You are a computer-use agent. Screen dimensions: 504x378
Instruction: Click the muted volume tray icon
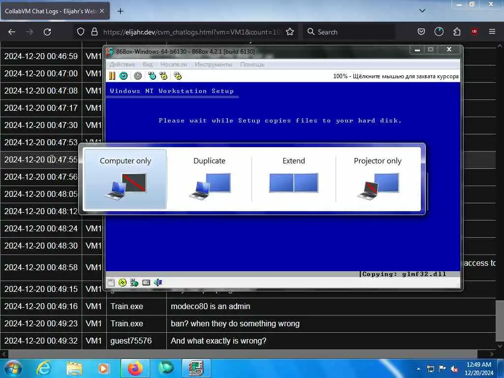(x=454, y=369)
